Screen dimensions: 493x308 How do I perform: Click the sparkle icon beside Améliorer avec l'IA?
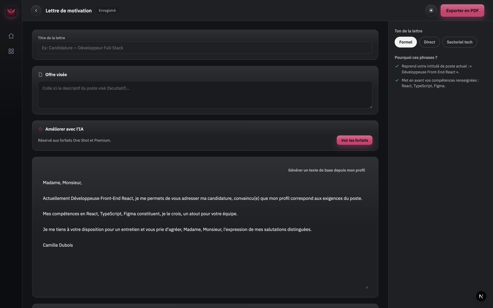coord(40,129)
